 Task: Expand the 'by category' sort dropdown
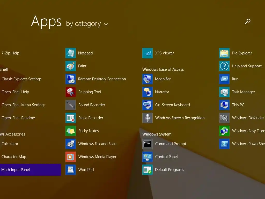click(87, 24)
